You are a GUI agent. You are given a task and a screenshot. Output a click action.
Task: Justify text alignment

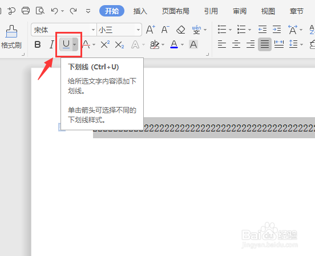265,44
